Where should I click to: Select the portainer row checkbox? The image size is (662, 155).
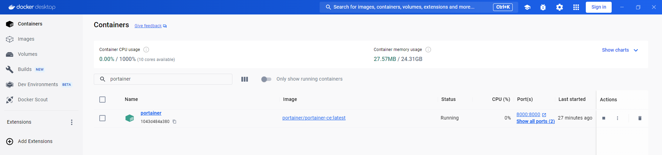[x=102, y=118]
